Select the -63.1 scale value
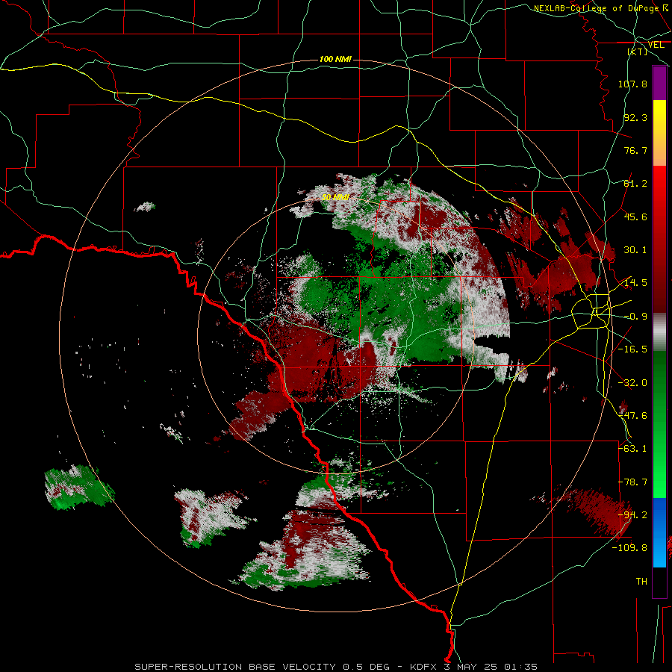This screenshot has width=672, height=672. [632, 449]
